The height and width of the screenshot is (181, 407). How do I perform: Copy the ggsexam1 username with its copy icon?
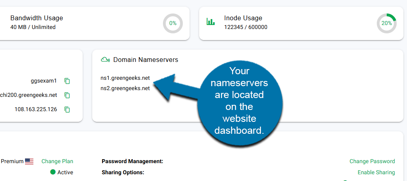[67, 81]
